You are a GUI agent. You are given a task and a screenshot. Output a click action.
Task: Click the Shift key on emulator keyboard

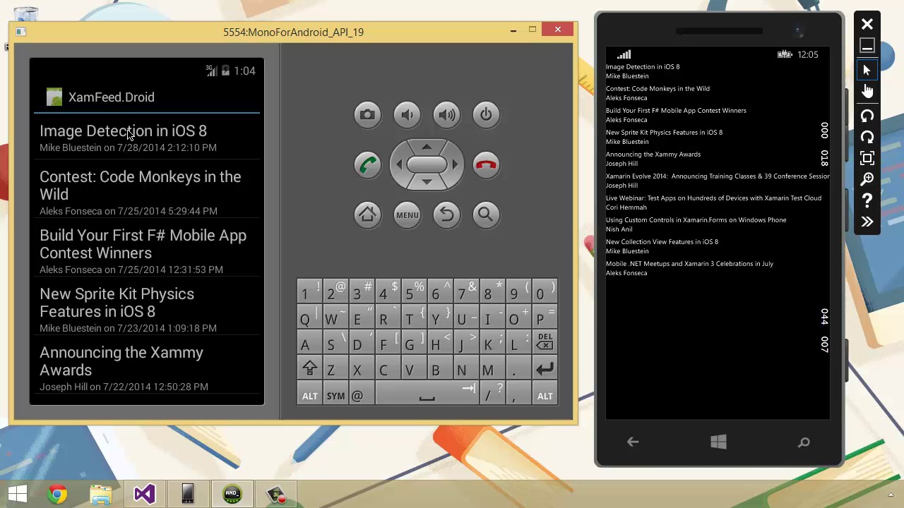pos(309,368)
